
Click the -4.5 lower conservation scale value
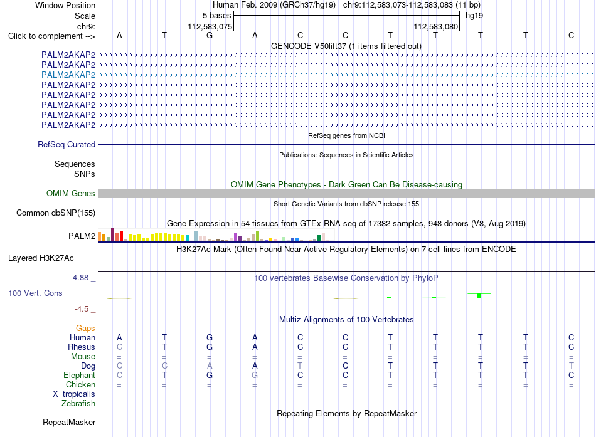click(x=82, y=309)
